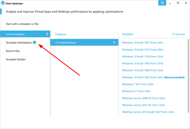The image size is (190, 129).
Task: Click the Template Marketplace notification badge
Action: [x=34, y=42]
